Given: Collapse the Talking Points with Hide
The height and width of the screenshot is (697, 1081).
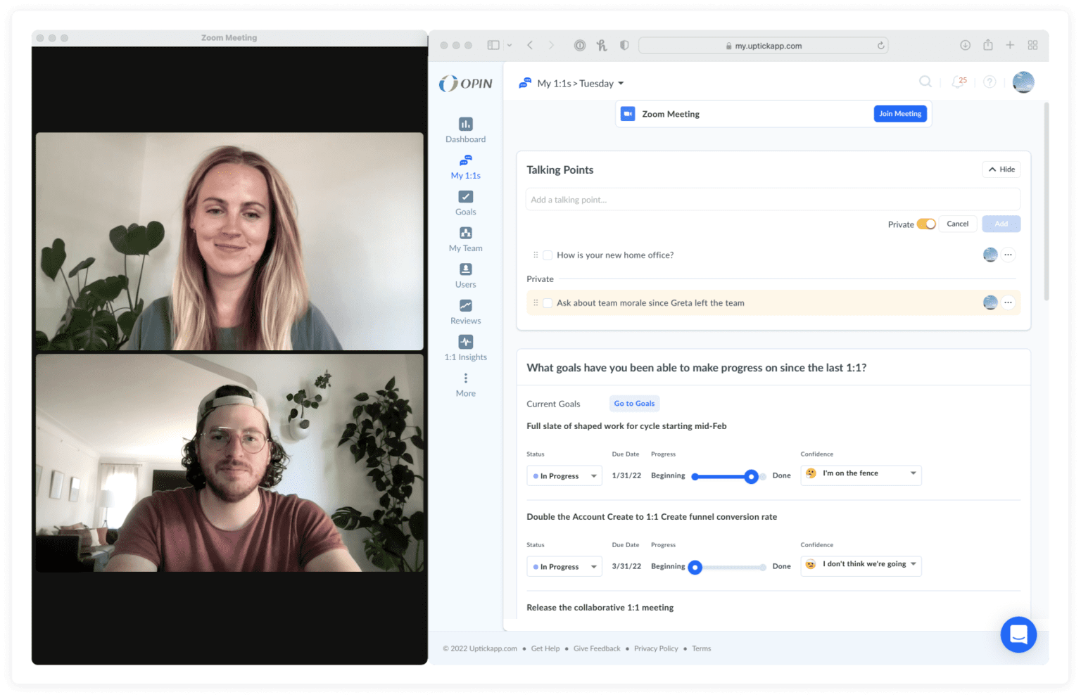Looking at the screenshot, I should 1001,169.
